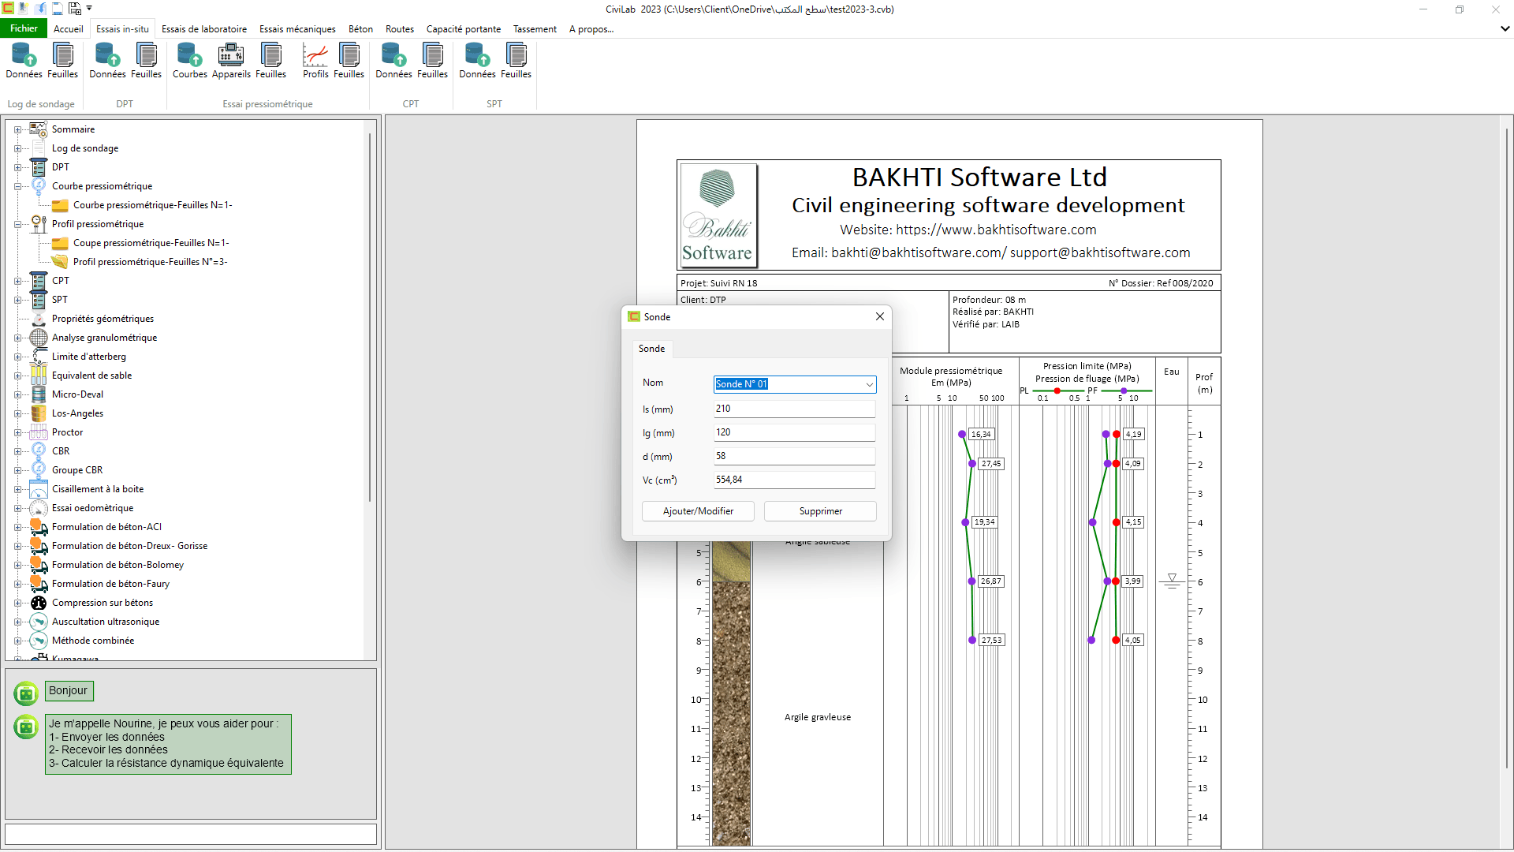This screenshot has height=852, width=1514.
Task: Select Coupe pressiométrique-Feuilles N=1- item
Action: click(151, 243)
